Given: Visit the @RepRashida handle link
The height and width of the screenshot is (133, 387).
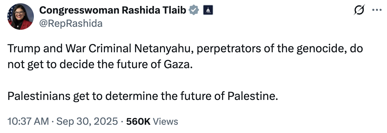Looking at the screenshot, I should 71,23.
